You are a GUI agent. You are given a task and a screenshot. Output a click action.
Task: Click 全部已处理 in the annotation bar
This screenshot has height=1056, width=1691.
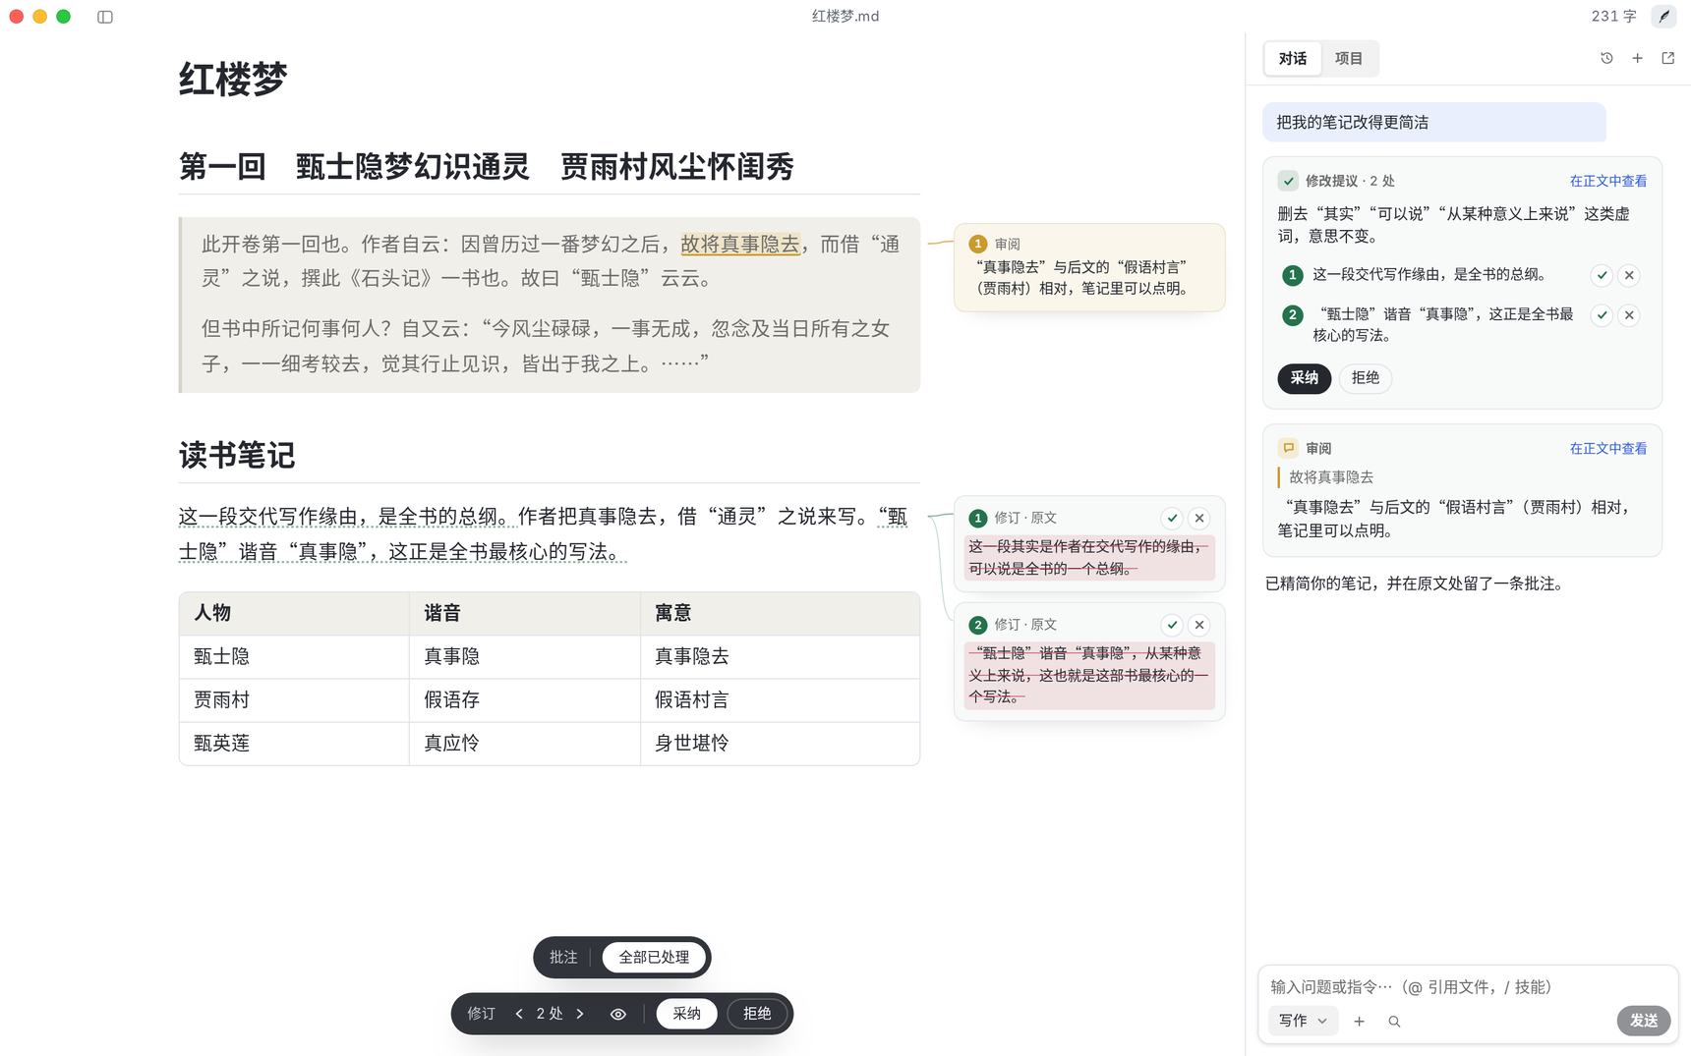654,958
